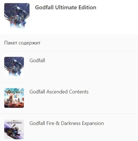
Task: Open the Godfall Ascended Contents thumbnail
Action: tap(14, 98)
